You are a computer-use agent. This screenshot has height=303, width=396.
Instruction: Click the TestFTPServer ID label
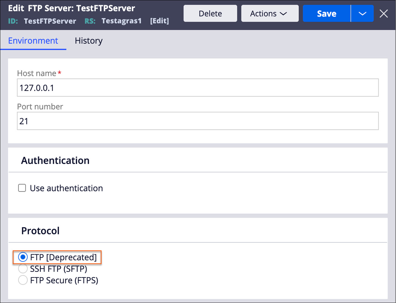(x=50, y=21)
